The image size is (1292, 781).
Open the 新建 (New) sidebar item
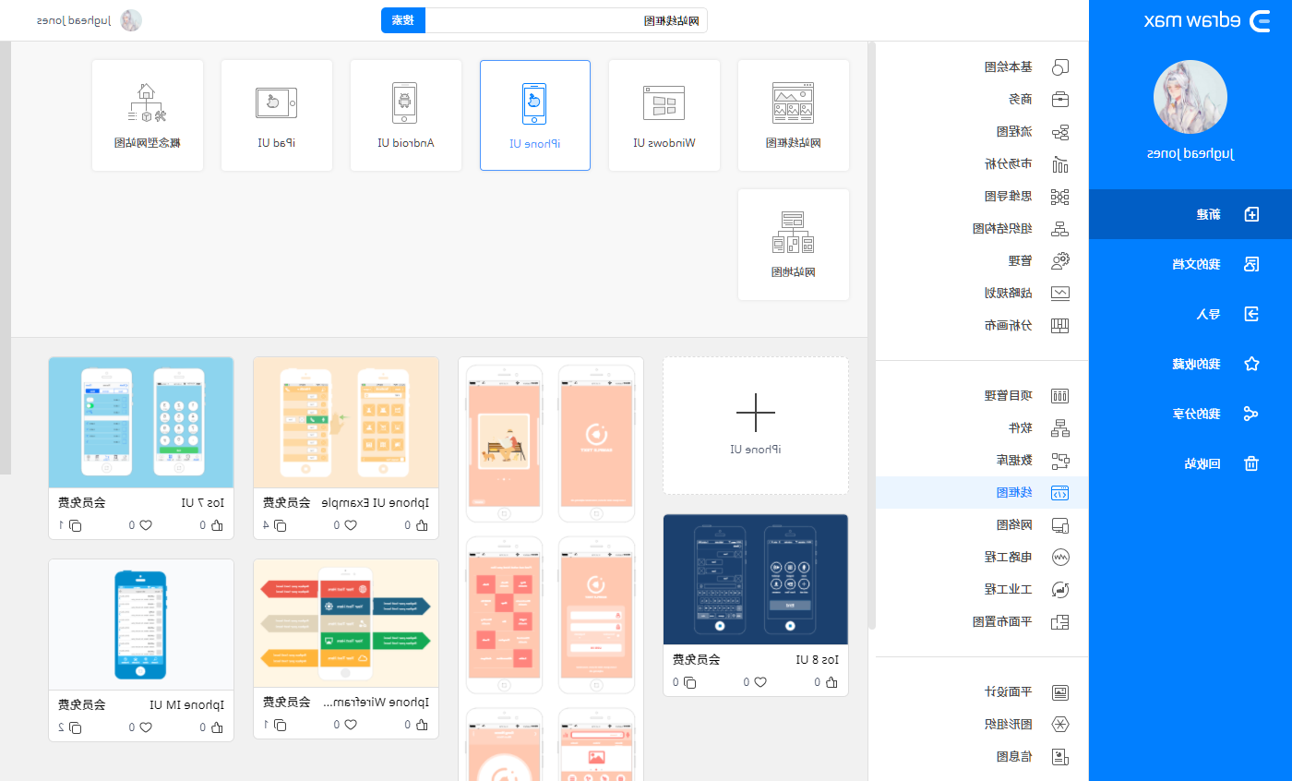[x=1190, y=214]
